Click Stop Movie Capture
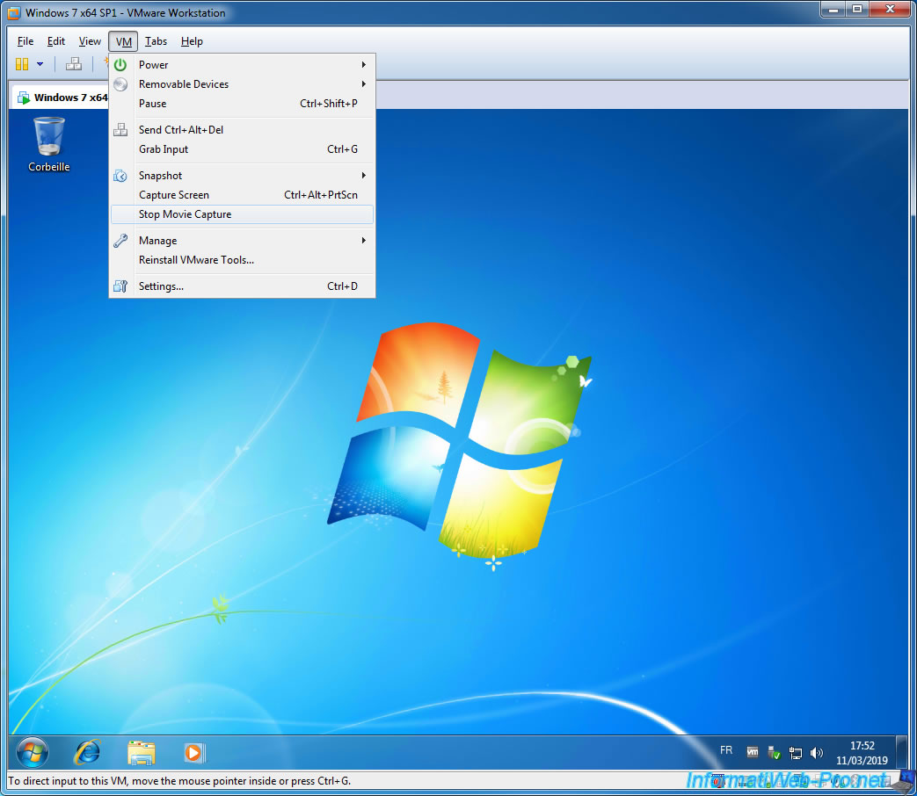The height and width of the screenshot is (796, 917). 242,214
